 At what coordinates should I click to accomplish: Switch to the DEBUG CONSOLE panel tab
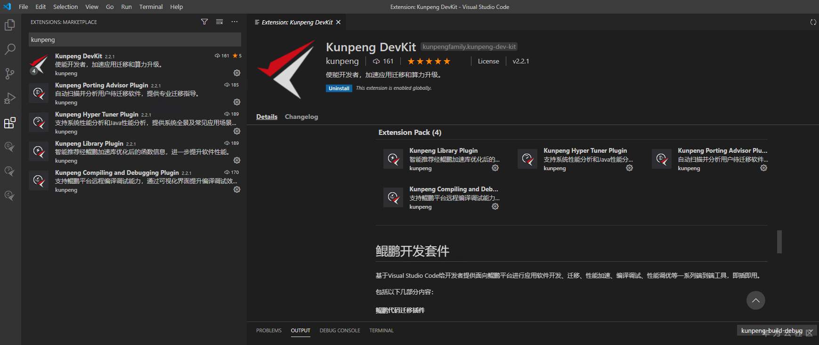click(340, 330)
